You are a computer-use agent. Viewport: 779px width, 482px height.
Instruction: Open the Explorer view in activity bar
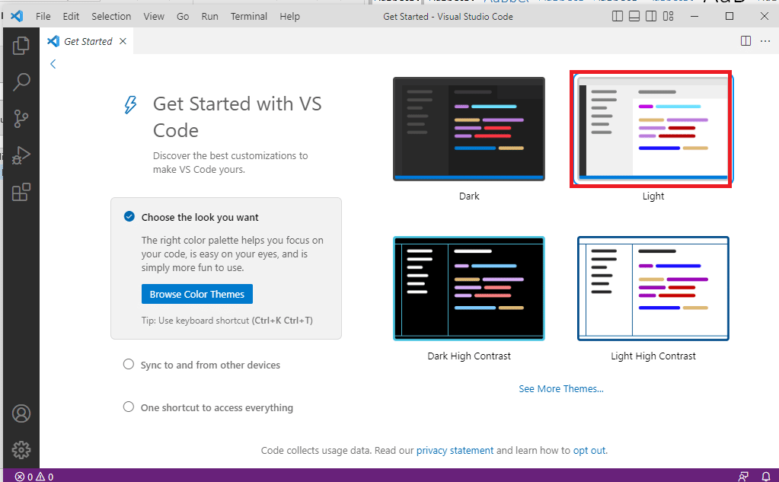click(x=21, y=46)
